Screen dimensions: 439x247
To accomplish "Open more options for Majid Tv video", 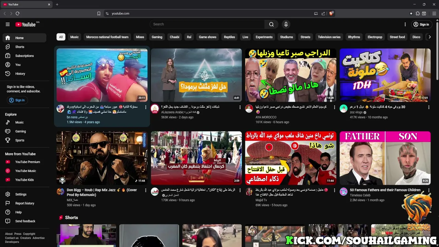I will (334, 190).
